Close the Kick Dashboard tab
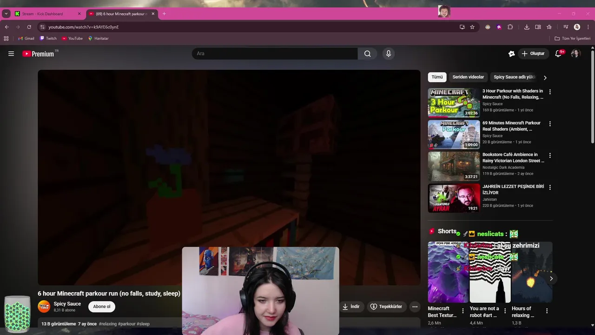Viewport: 595px width, 335px height. click(x=79, y=14)
